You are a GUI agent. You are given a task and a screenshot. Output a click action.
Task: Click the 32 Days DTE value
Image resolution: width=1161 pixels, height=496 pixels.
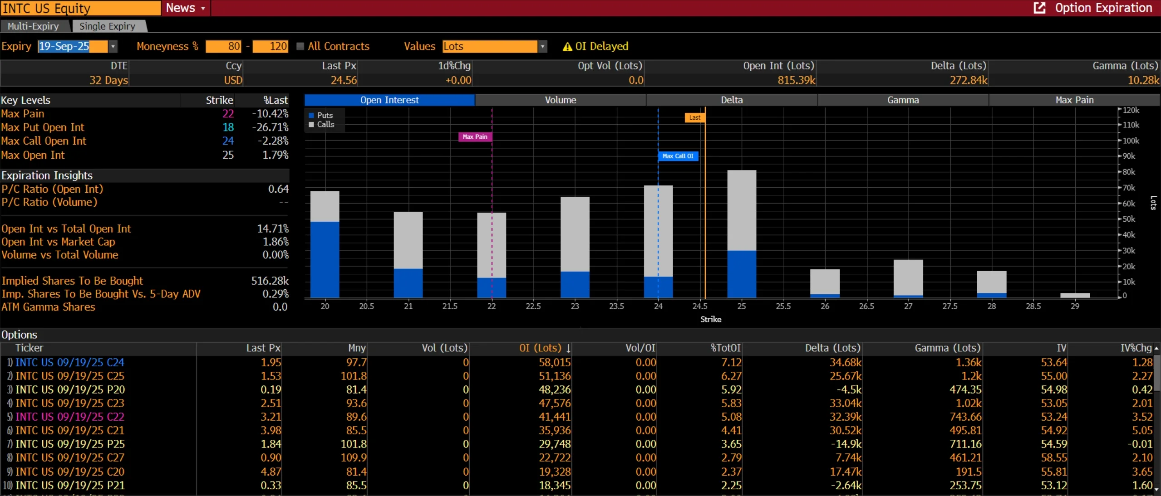tap(108, 81)
